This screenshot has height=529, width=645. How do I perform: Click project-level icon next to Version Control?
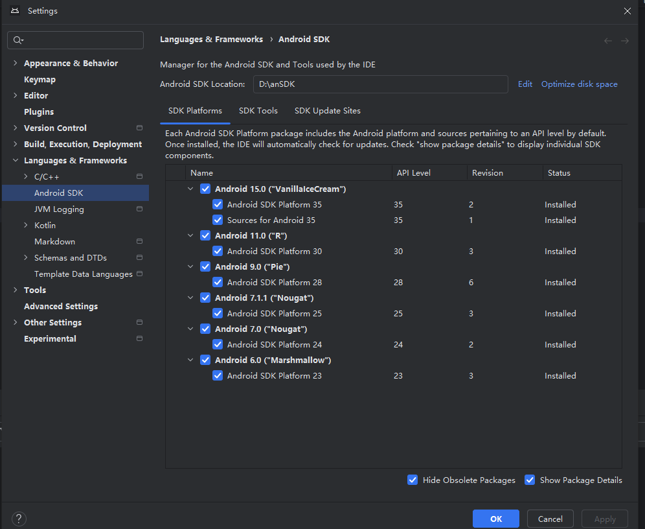coord(139,128)
